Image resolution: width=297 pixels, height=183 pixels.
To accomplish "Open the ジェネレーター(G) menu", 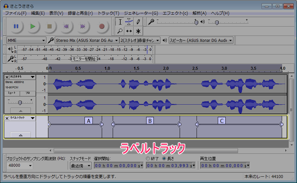I will click(x=141, y=13).
